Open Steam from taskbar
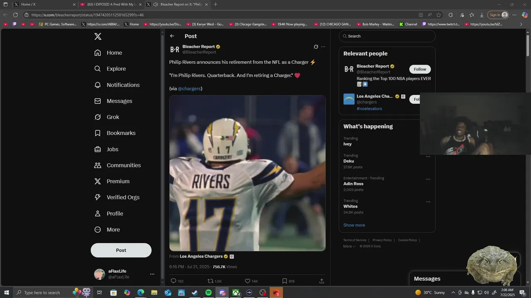 (x=195, y=293)
